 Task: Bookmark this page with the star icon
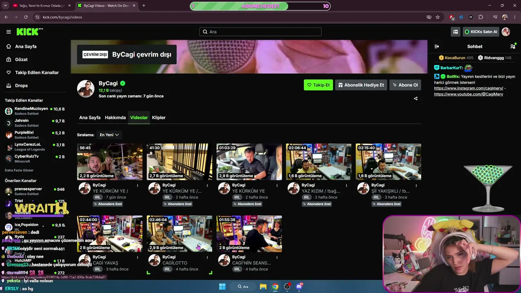[x=438, y=17]
